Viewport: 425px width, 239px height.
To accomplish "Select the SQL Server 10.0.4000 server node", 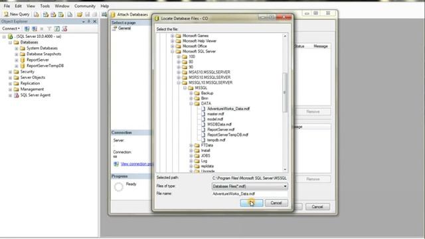I will (38, 37).
